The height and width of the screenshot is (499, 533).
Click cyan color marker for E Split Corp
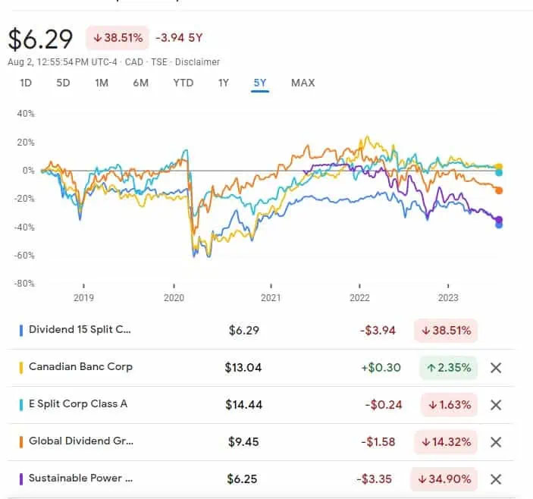point(21,405)
